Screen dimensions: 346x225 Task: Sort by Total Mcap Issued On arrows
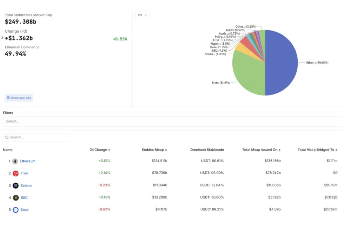[x=280, y=150]
